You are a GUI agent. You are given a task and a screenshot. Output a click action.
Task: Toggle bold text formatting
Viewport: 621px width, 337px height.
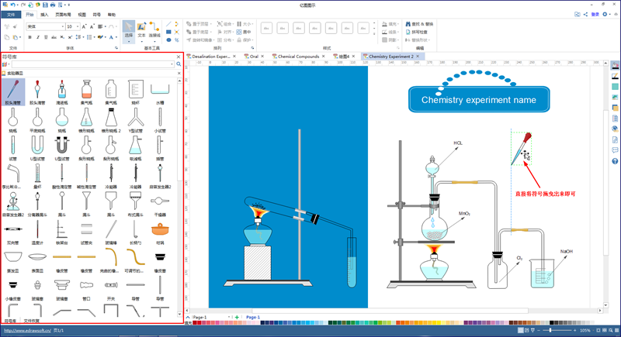coord(29,37)
